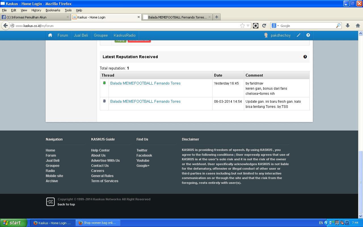Select Kaskus - Home Login taskbar button
363x227 pixels.
point(53,223)
